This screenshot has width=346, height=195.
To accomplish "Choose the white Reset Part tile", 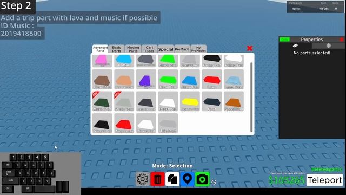I will pos(168,101).
